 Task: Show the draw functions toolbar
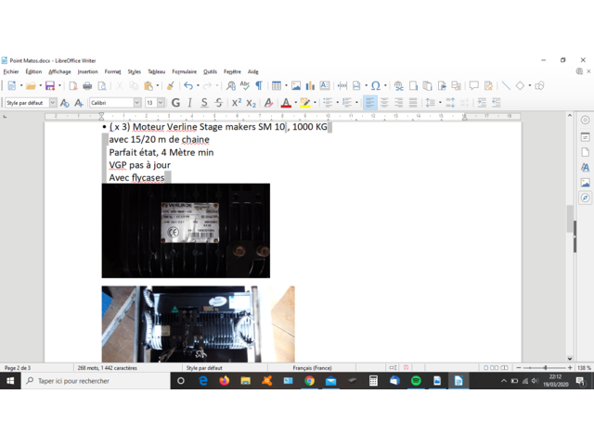539,86
